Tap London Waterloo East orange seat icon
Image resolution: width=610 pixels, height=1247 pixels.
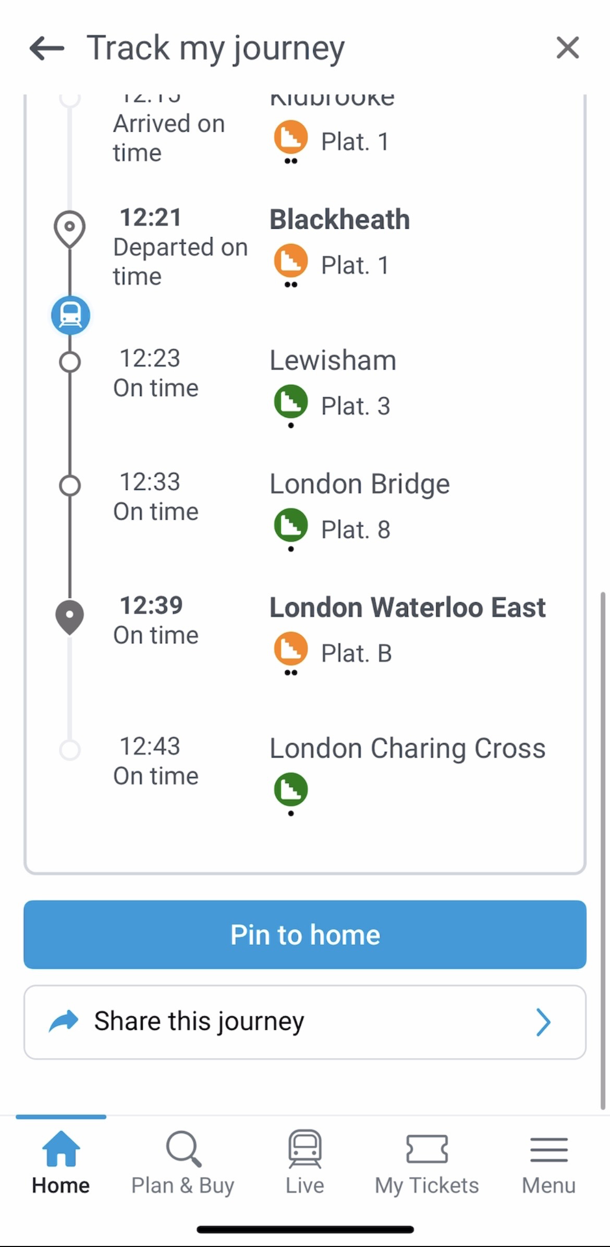(291, 649)
